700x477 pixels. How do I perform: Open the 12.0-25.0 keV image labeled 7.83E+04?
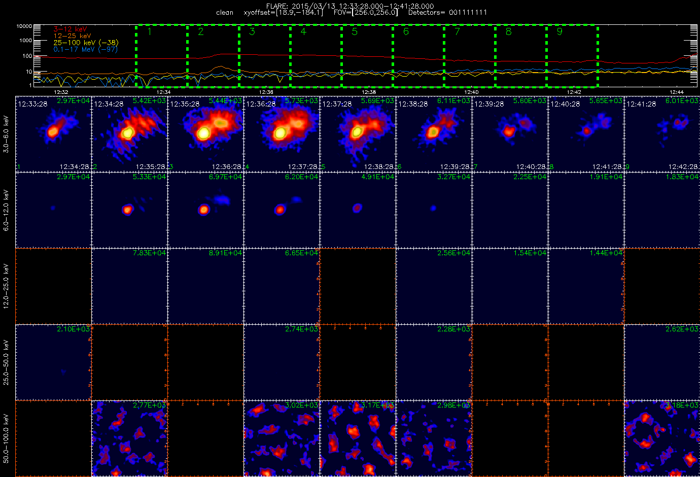(x=130, y=286)
